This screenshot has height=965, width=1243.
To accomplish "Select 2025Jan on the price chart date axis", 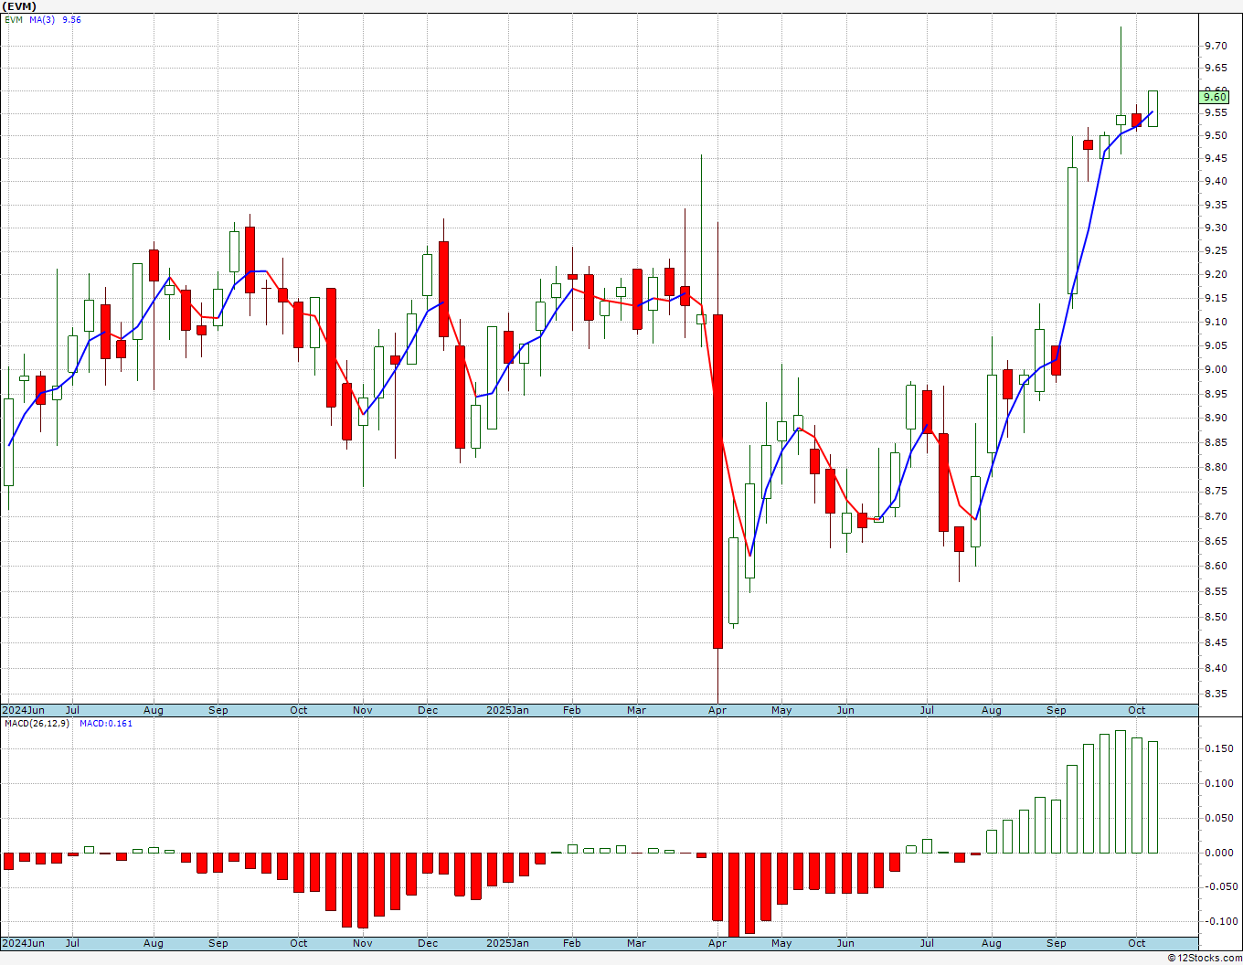I will coord(507,710).
